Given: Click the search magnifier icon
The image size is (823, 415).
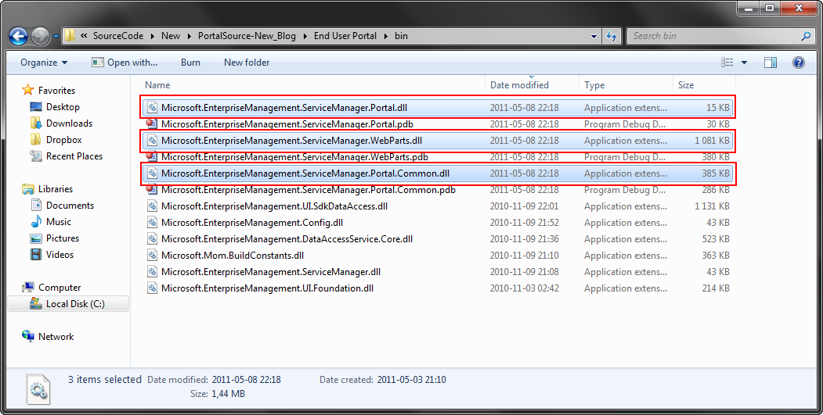Looking at the screenshot, I should [x=807, y=36].
